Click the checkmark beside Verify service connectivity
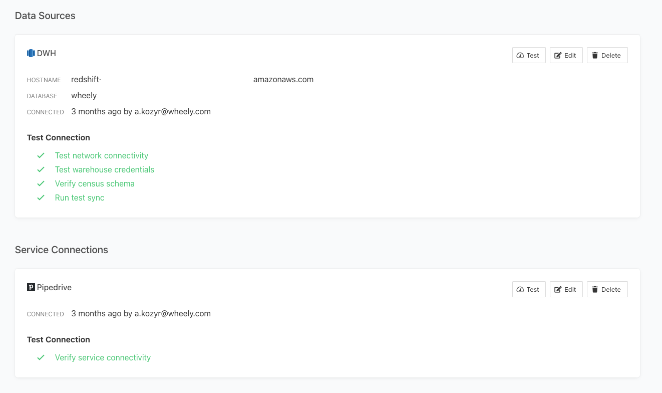 pos(41,357)
